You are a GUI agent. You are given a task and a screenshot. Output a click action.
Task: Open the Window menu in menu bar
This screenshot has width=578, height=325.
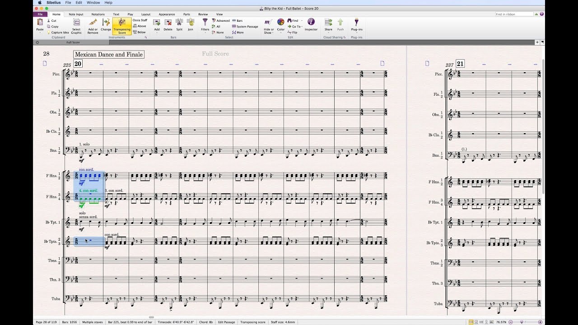pos(93,3)
